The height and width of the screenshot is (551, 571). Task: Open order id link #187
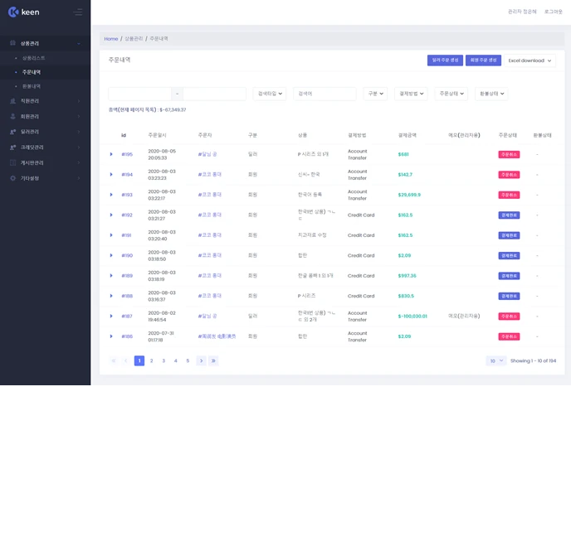(x=127, y=316)
